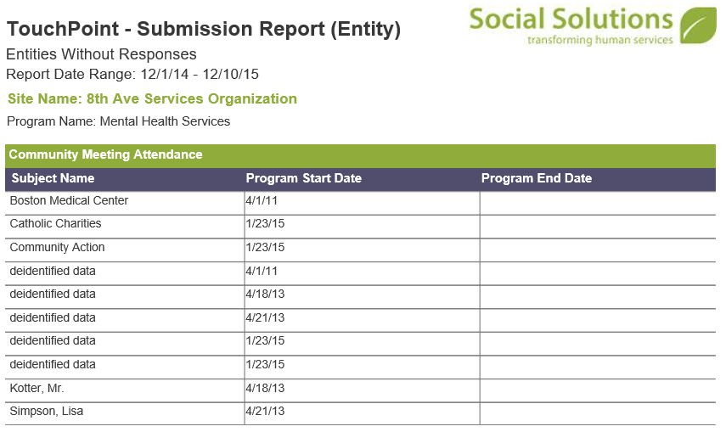
Task: Click Program Name Mental Health Services text
Action: [119, 121]
